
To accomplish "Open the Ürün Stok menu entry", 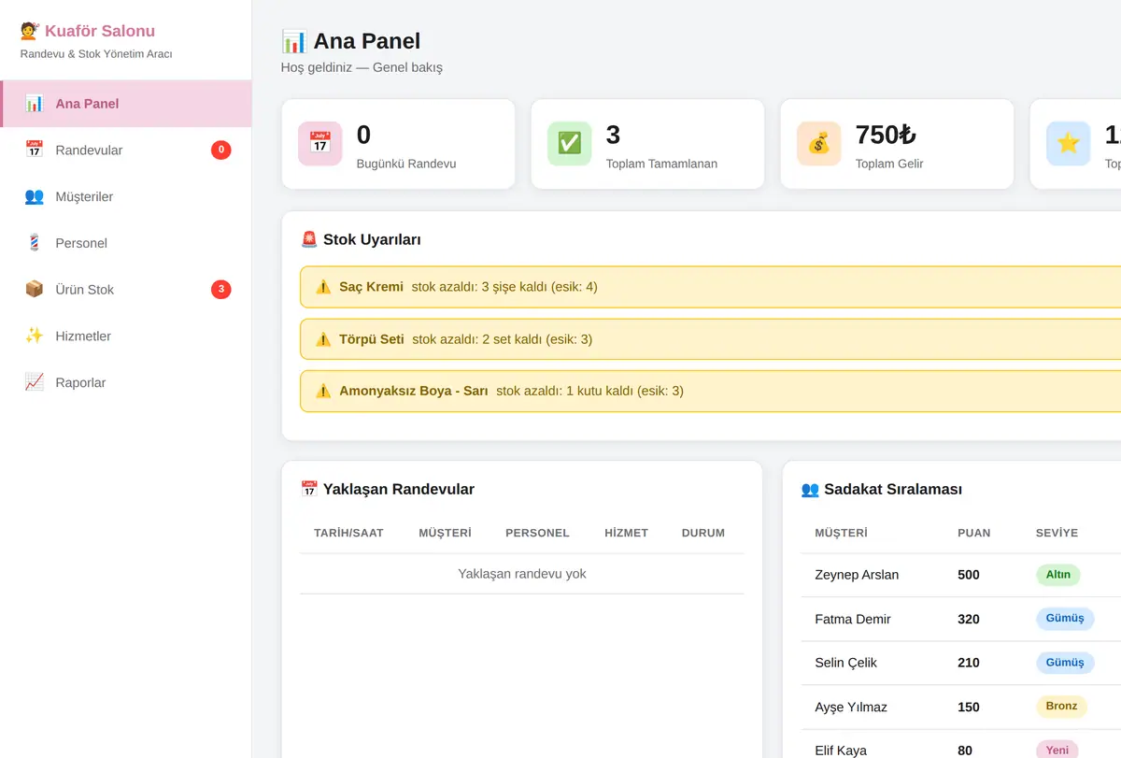I will [126, 289].
